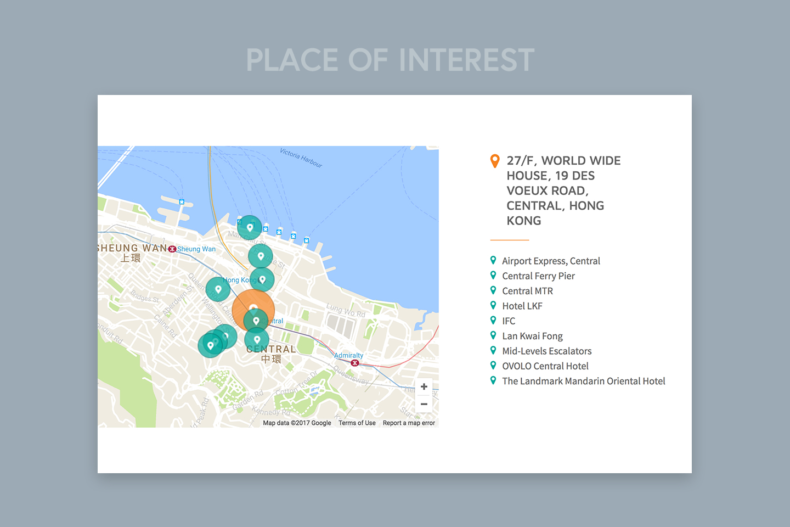Click the Admiralty station label on the map

(348, 355)
